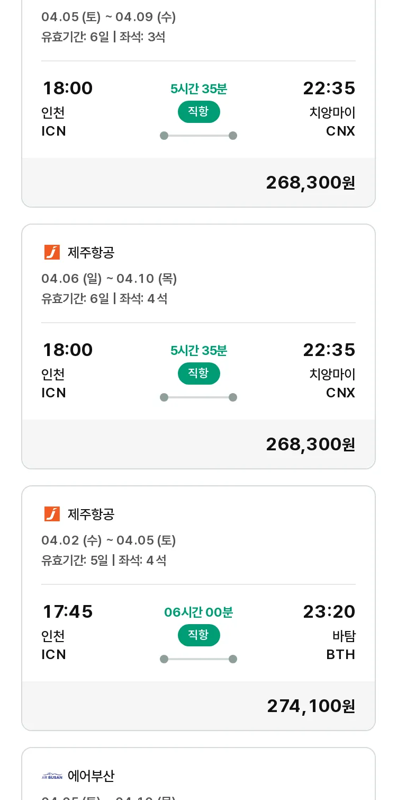The height and width of the screenshot is (800, 397).
Task: Tap 직항 badge on first Chiang Mai flight
Action: [x=198, y=111]
